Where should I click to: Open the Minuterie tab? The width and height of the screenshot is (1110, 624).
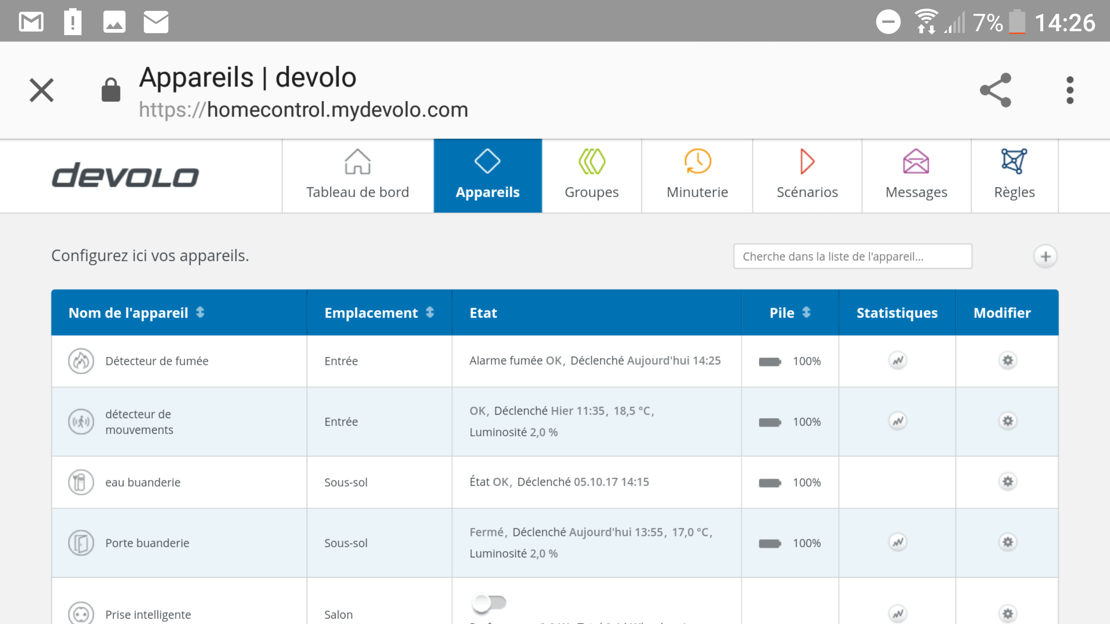(x=697, y=175)
